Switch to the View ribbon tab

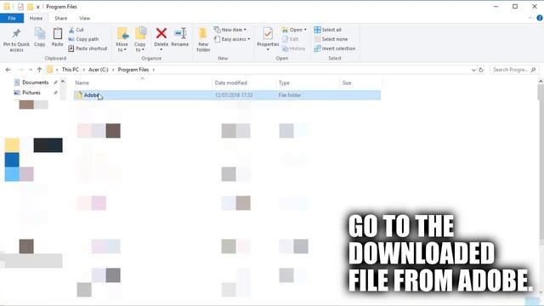(84, 19)
